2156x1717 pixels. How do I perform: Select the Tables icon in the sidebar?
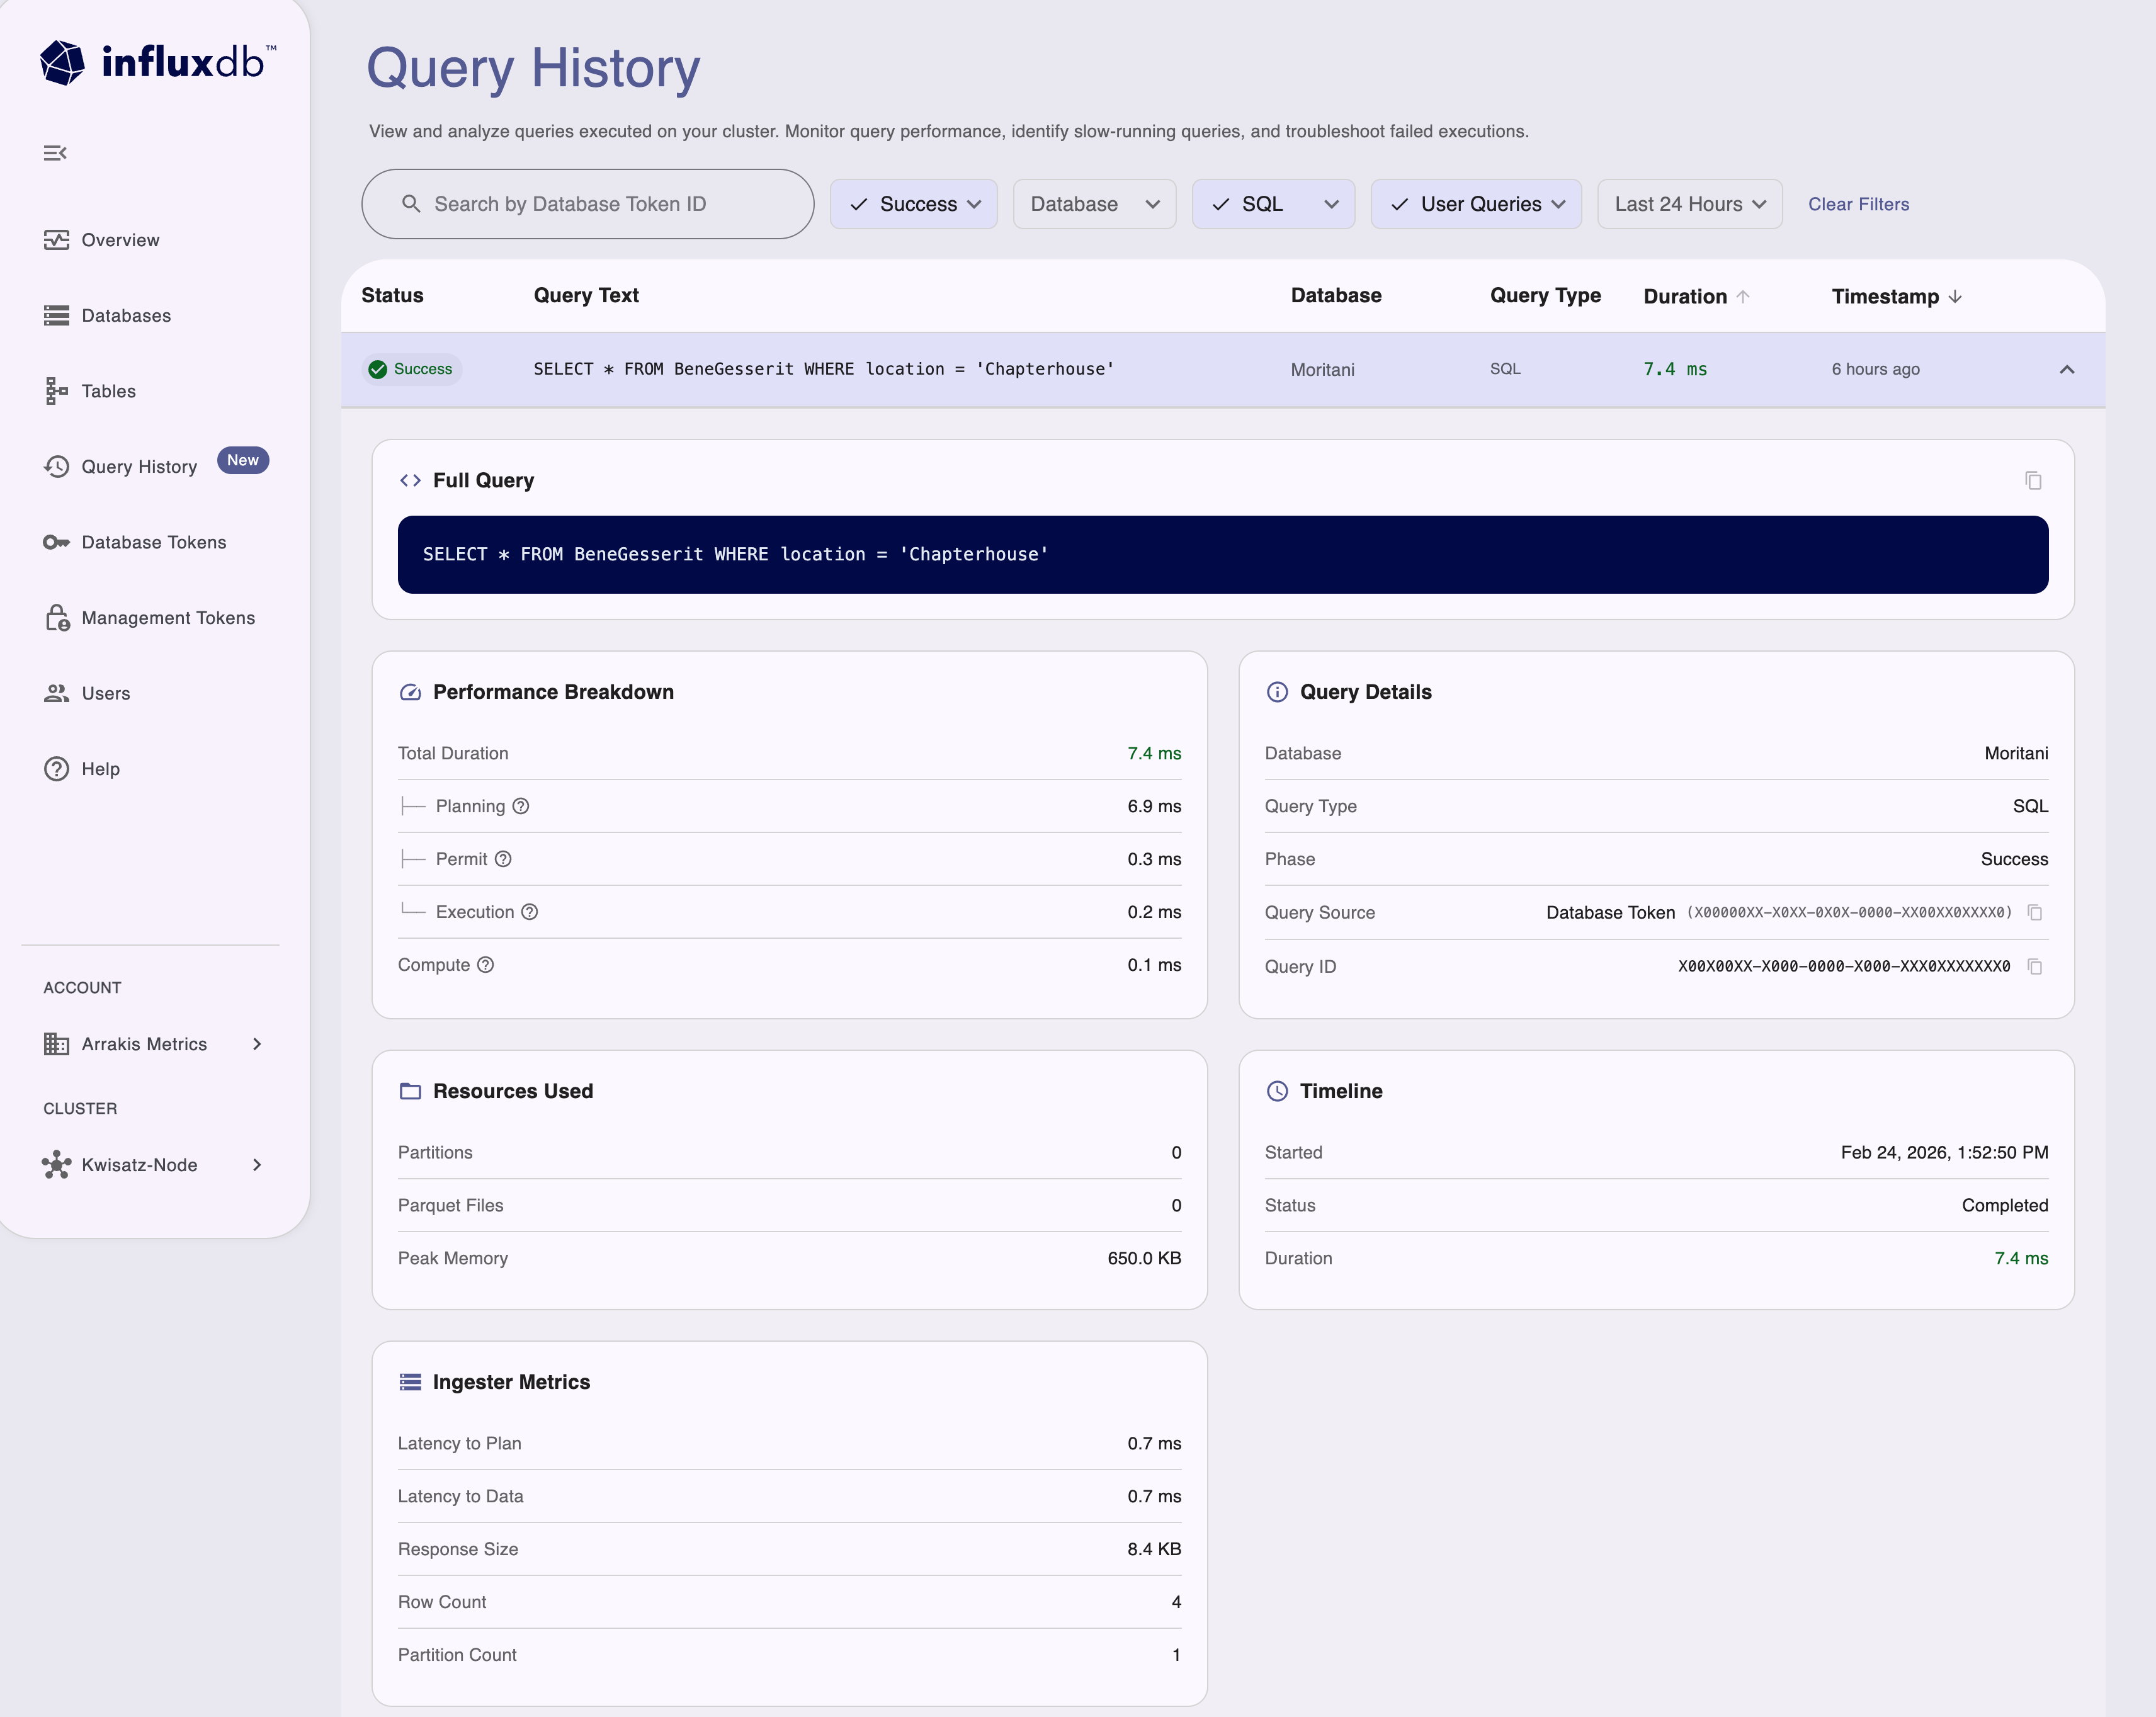point(57,391)
